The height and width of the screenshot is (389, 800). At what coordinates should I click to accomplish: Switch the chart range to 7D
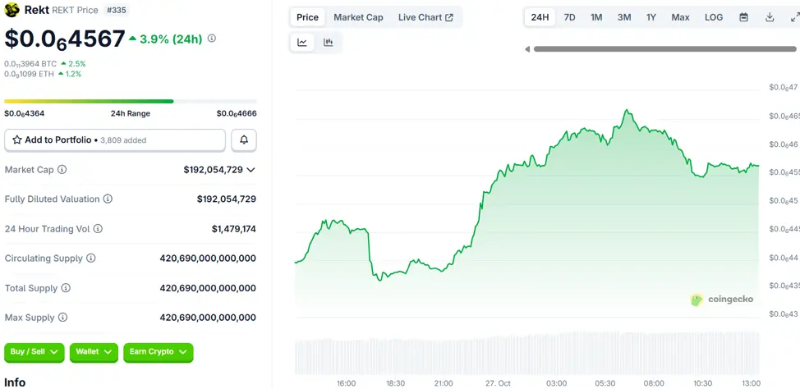coord(569,17)
